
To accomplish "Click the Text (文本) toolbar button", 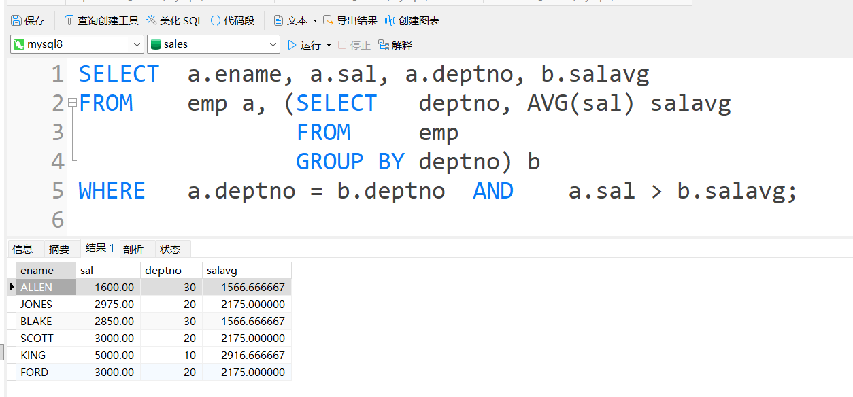I will pyautogui.click(x=290, y=21).
